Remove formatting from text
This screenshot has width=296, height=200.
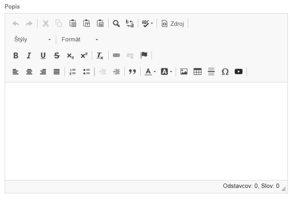pyautogui.click(x=100, y=55)
